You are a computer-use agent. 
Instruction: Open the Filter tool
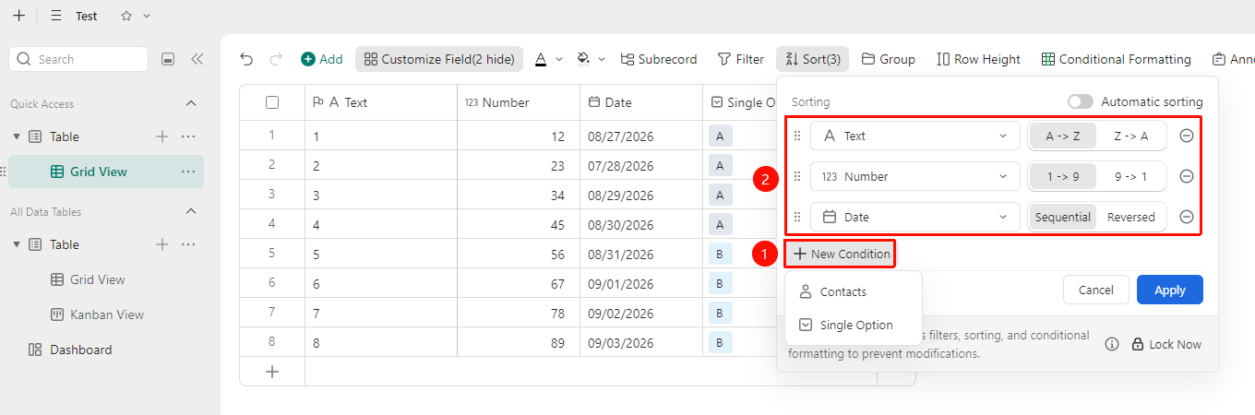coord(741,59)
